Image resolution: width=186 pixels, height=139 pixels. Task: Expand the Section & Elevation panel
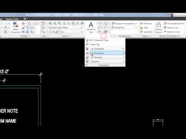pos(170,36)
